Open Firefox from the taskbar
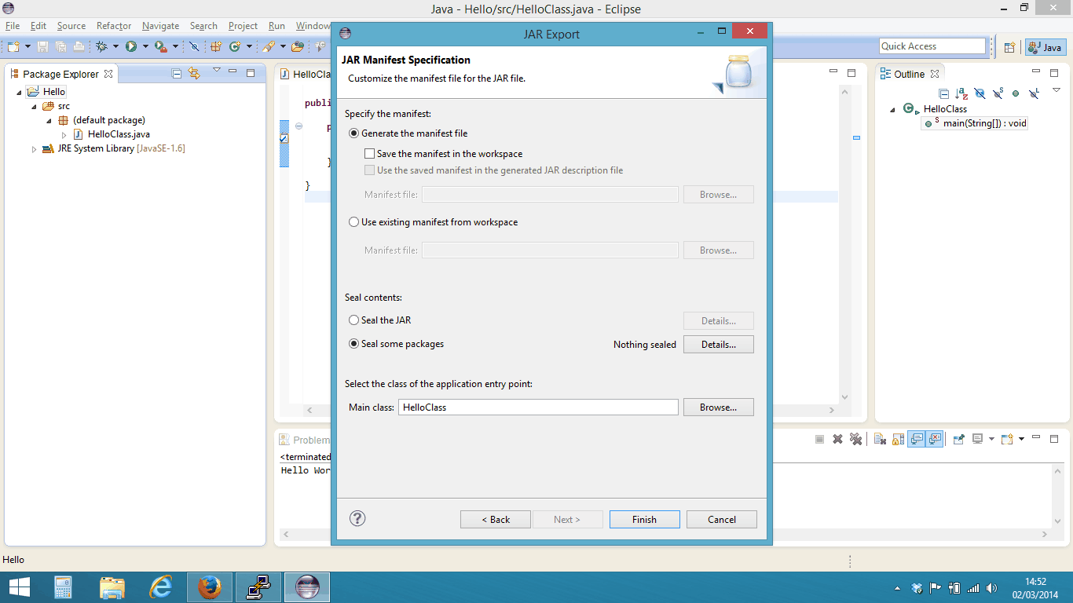Image resolution: width=1073 pixels, height=603 pixels. pyautogui.click(x=210, y=587)
